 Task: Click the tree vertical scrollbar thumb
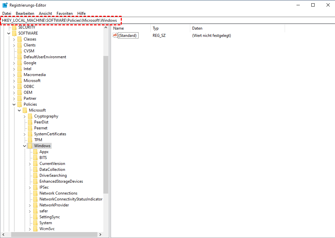click(106, 125)
